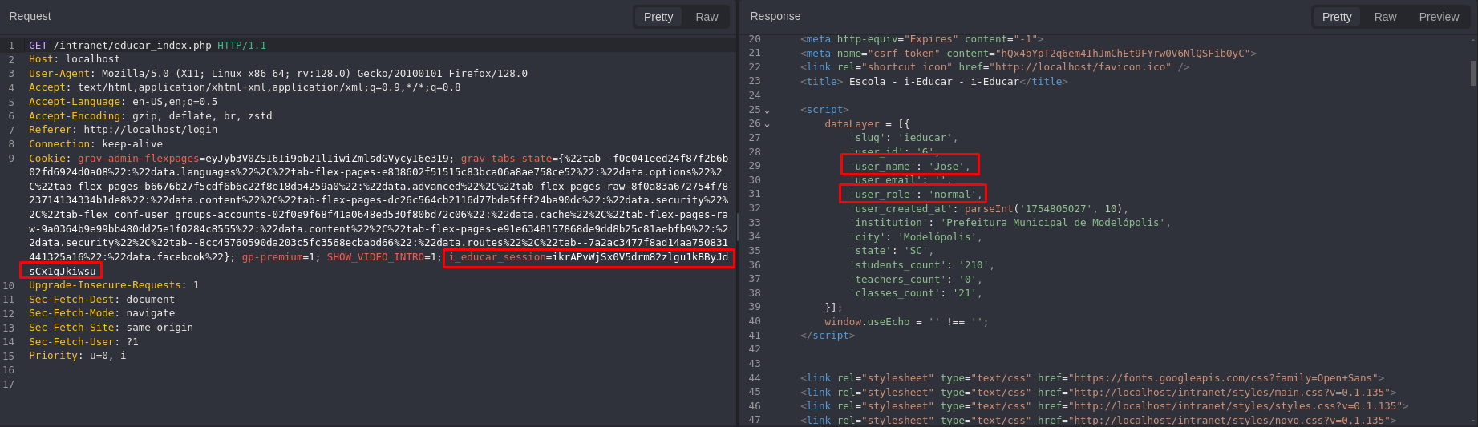
Task: Open the Preview tab in Response panel
Action: (1439, 17)
